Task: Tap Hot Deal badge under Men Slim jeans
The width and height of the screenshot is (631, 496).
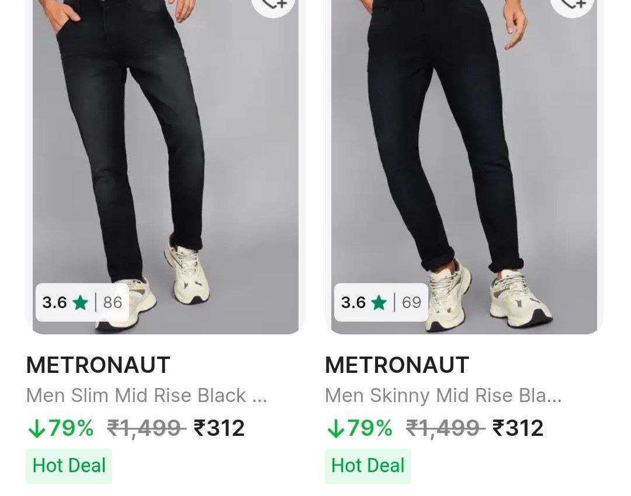Action: pyautogui.click(x=69, y=466)
